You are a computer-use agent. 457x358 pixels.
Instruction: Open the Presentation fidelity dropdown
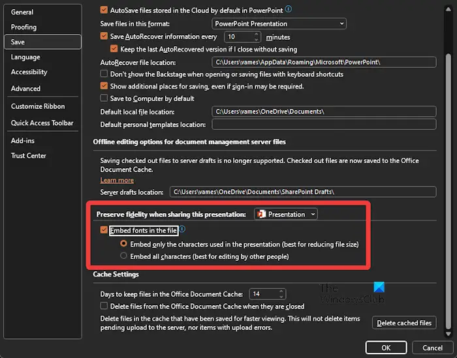coord(286,215)
